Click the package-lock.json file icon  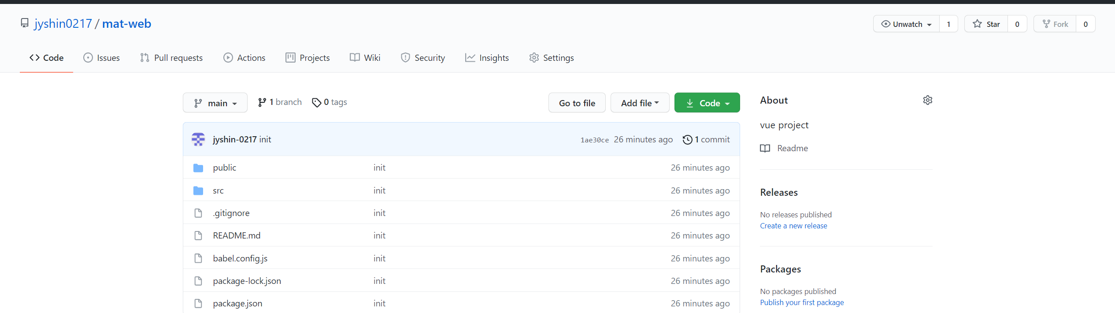(x=198, y=281)
